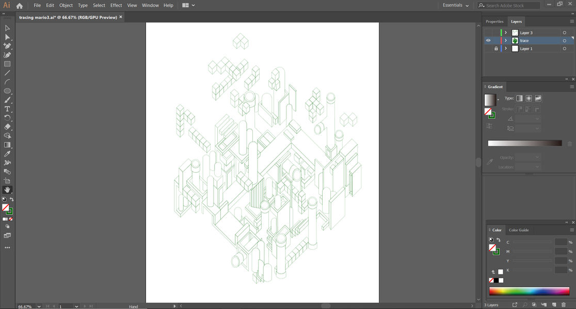Viewport: 576px width, 309px height.
Task: Change the screen mode icon
Action: [7, 236]
